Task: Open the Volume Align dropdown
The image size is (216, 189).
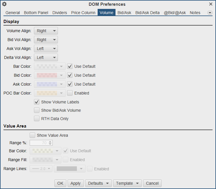Action: pyautogui.click(x=46, y=31)
